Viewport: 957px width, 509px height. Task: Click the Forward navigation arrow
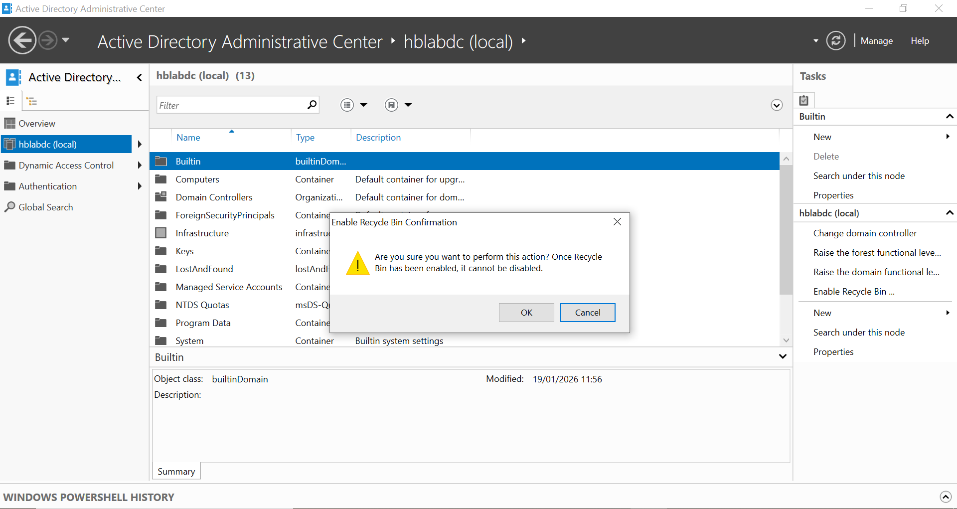48,40
